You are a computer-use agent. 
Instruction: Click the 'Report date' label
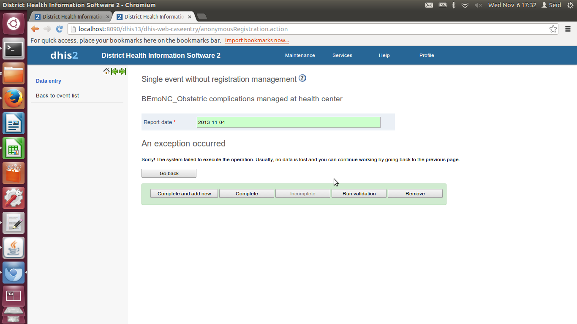pyautogui.click(x=158, y=122)
